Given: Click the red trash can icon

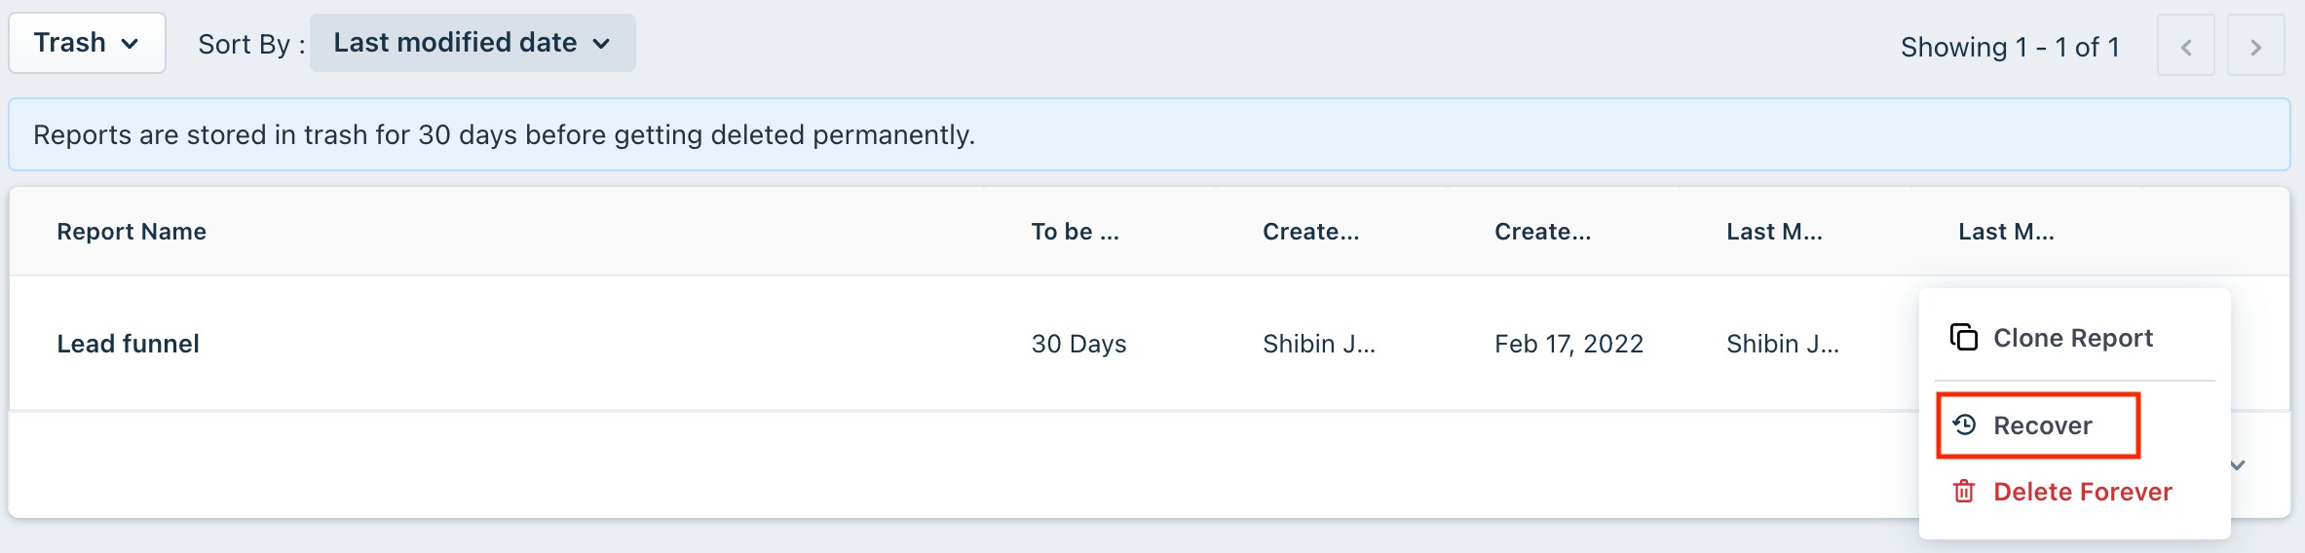Looking at the screenshot, I should 1963,491.
